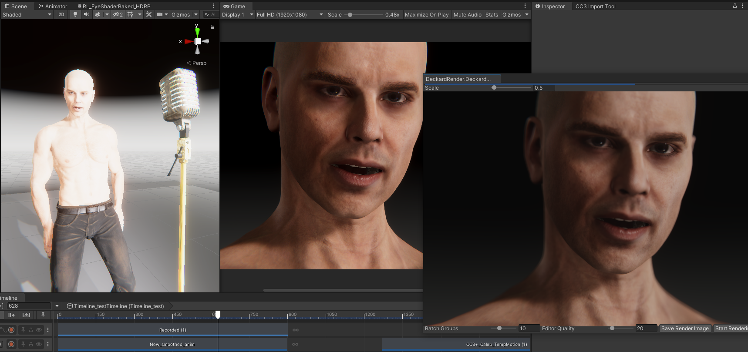Click Game view Gizmos button
This screenshot has height=352, width=748.
tap(512, 14)
